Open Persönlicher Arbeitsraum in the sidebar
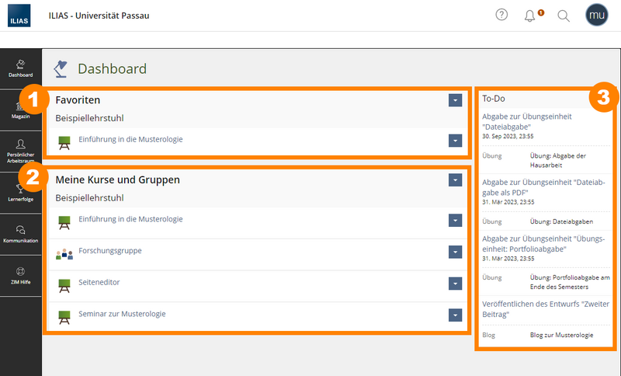621x376 pixels. pyautogui.click(x=21, y=151)
